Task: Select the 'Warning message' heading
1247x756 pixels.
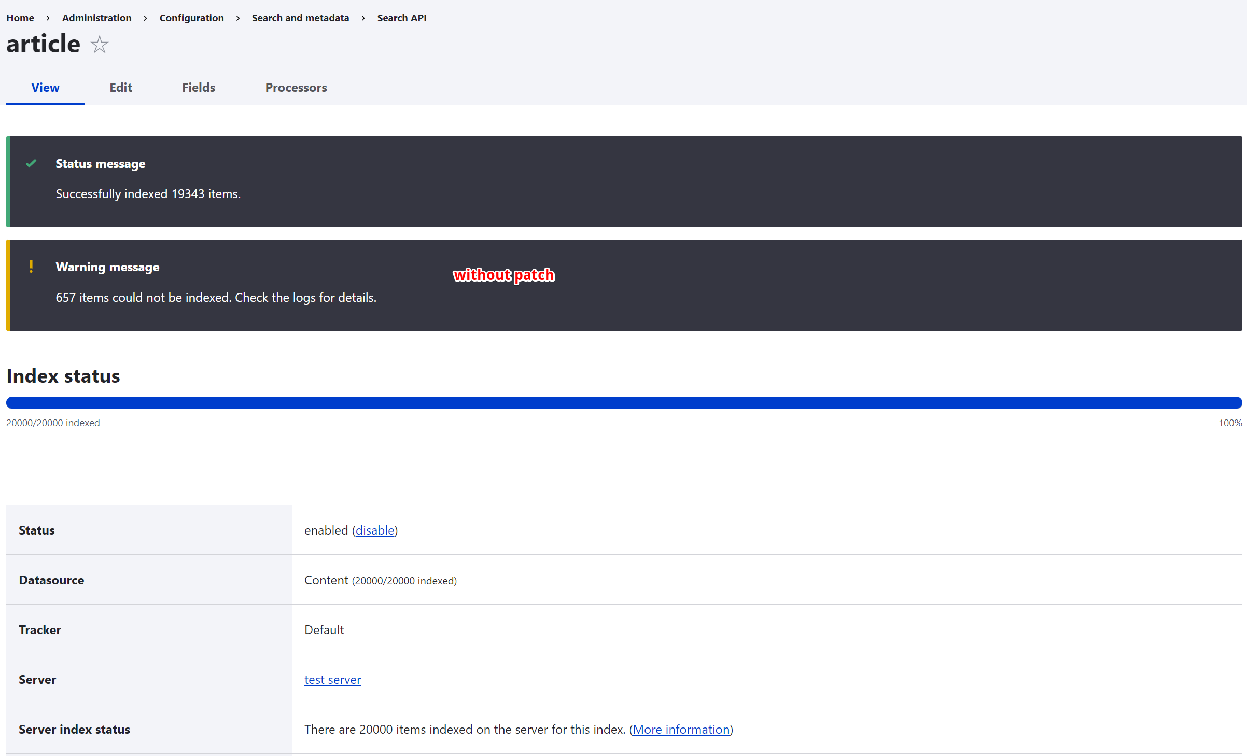Action: click(x=107, y=267)
